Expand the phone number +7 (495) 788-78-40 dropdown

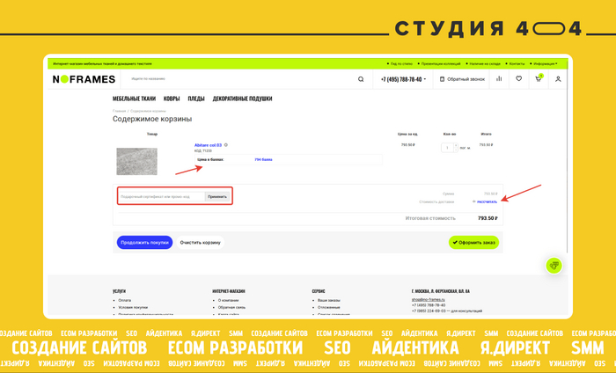click(x=403, y=79)
